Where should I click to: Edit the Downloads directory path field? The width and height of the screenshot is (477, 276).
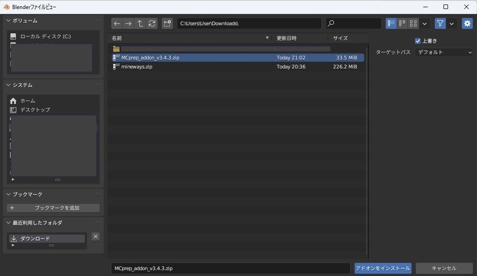click(x=249, y=23)
